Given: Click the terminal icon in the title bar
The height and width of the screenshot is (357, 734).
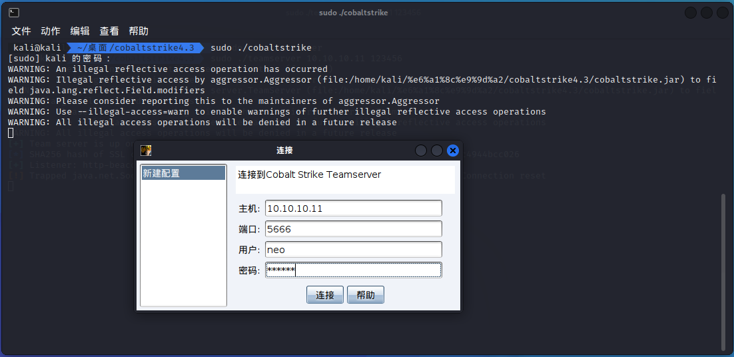Looking at the screenshot, I should (x=13, y=13).
